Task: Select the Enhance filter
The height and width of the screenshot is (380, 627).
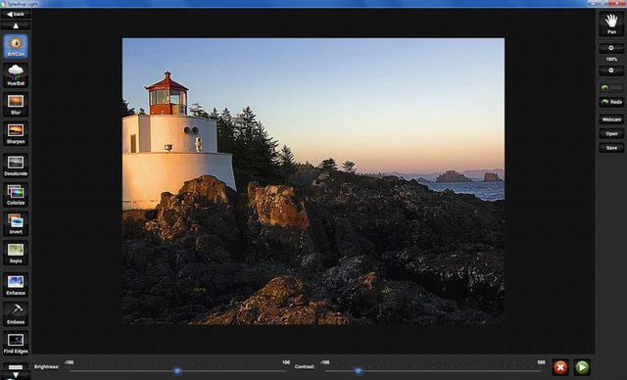Action: (x=16, y=284)
